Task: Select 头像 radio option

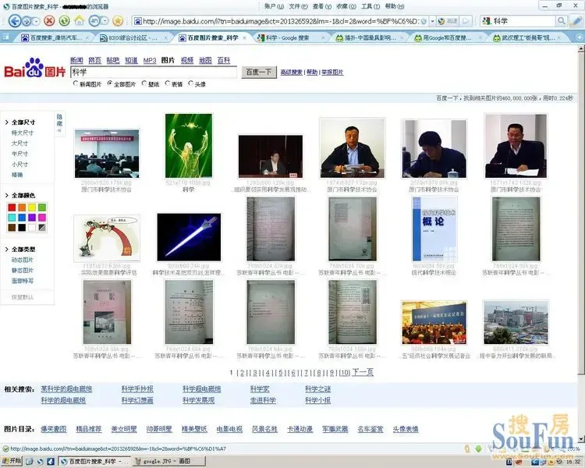Action: click(x=190, y=83)
